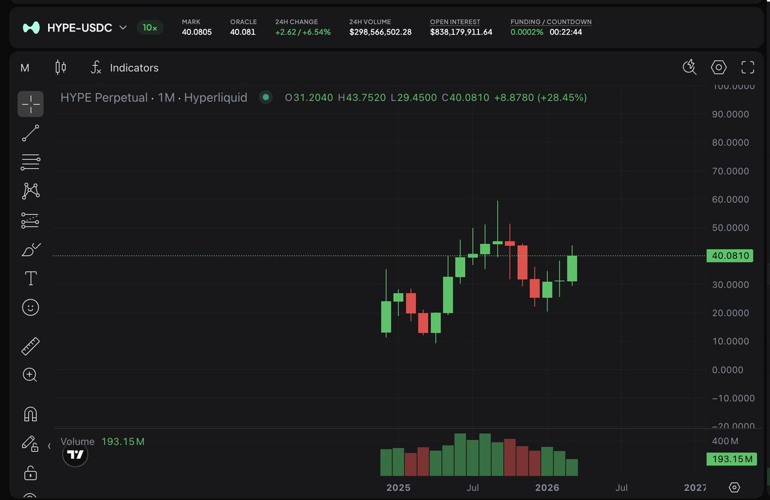Viewport: 770px width, 500px height.
Task: Click the TradingView logo badge
Action: point(75,454)
